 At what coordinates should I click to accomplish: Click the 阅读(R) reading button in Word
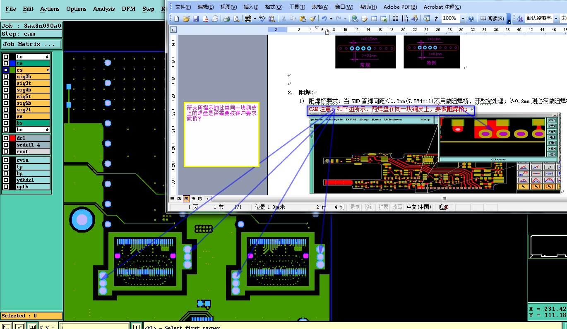(492, 19)
